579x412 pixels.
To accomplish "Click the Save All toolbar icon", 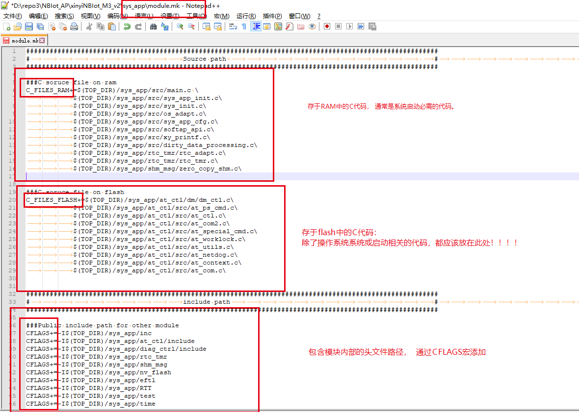I will click(x=40, y=26).
